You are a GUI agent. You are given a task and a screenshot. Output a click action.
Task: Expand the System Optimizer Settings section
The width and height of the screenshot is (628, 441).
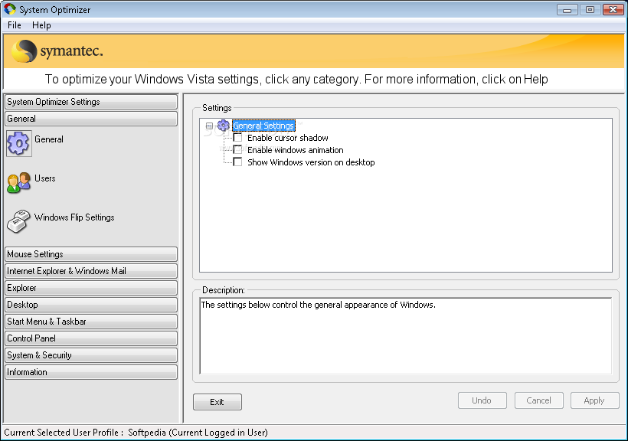pyautogui.click(x=91, y=102)
